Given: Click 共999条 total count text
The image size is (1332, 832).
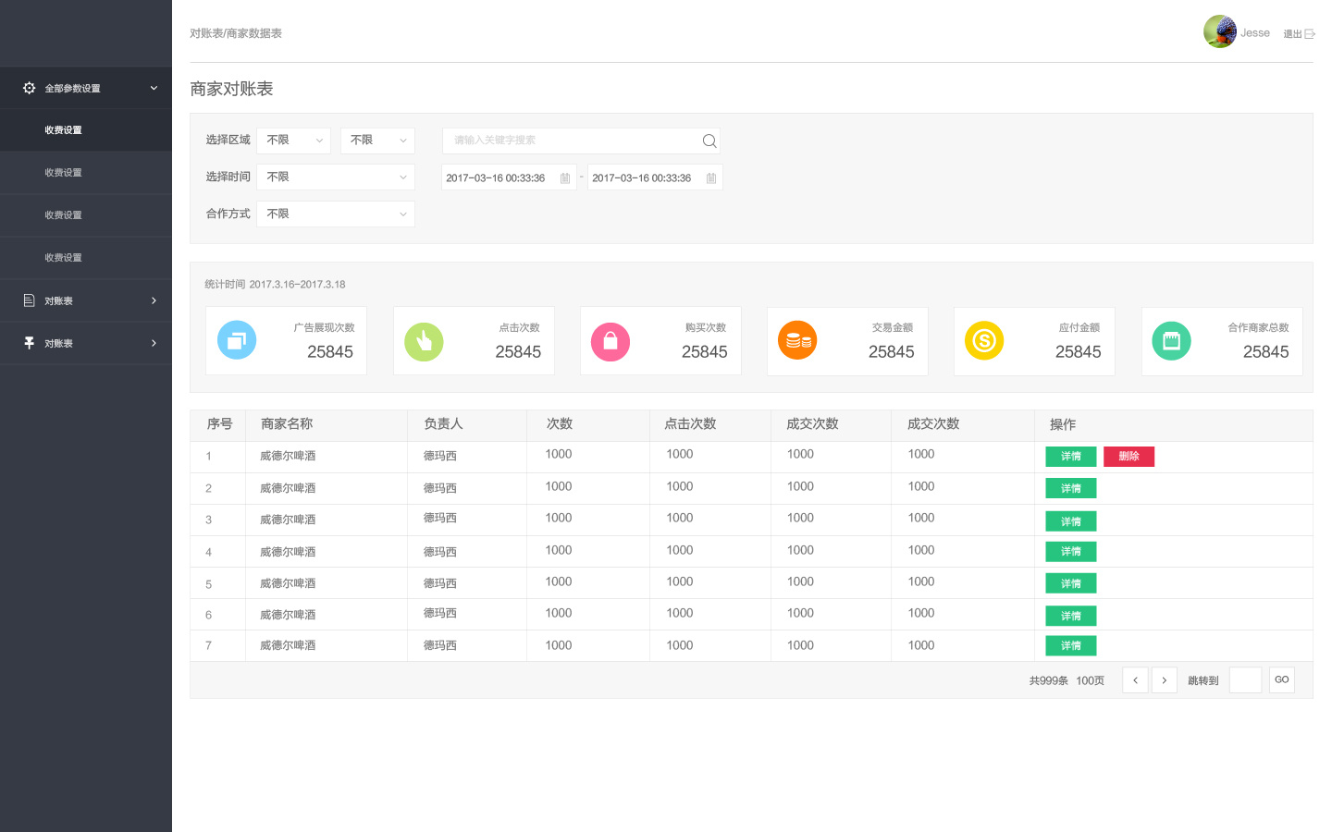Looking at the screenshot, I should click(x=1049, y=681).
